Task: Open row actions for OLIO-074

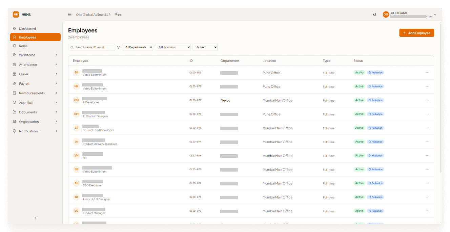Action: (427, 142)
